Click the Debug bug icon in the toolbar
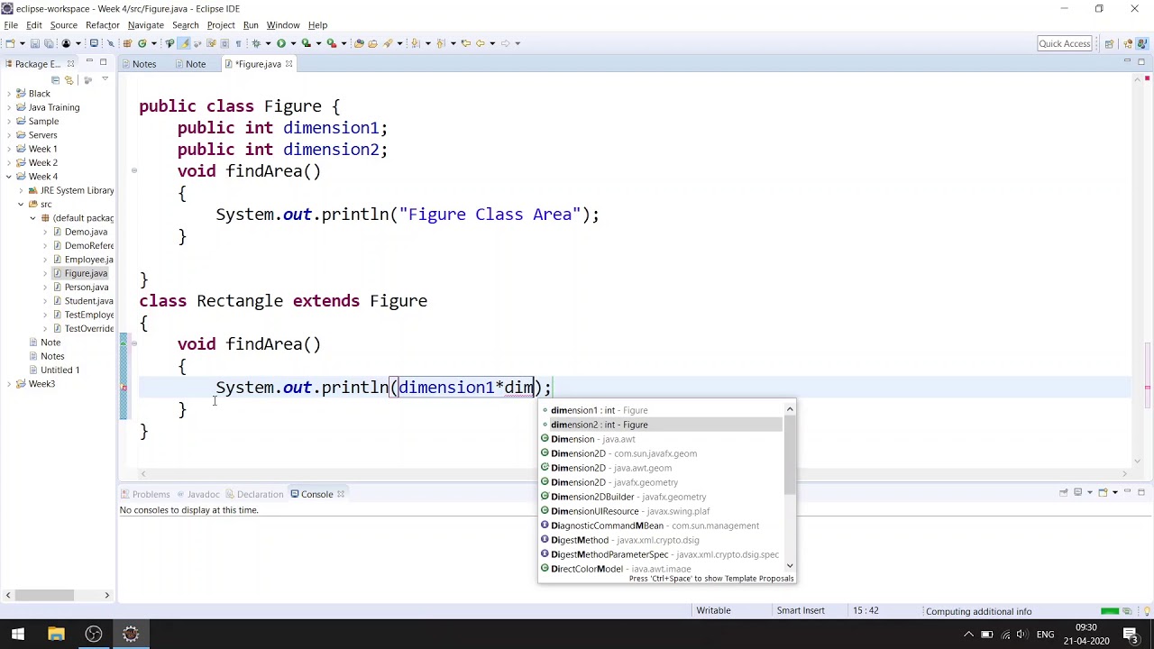The height and width of the screenshot is (649, 1154). pyautogui.click(x=256, y=43)
